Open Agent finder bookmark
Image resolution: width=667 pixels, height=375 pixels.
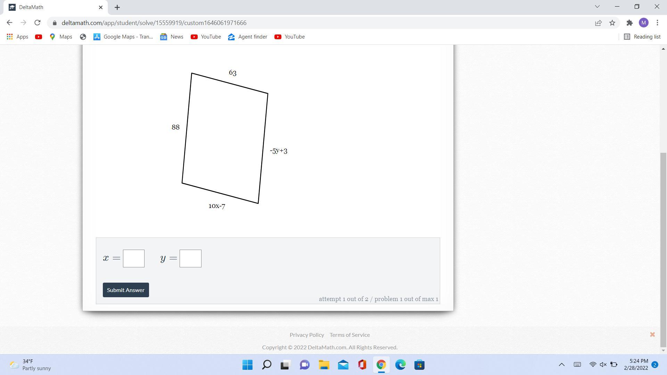(x=247, y=37)
